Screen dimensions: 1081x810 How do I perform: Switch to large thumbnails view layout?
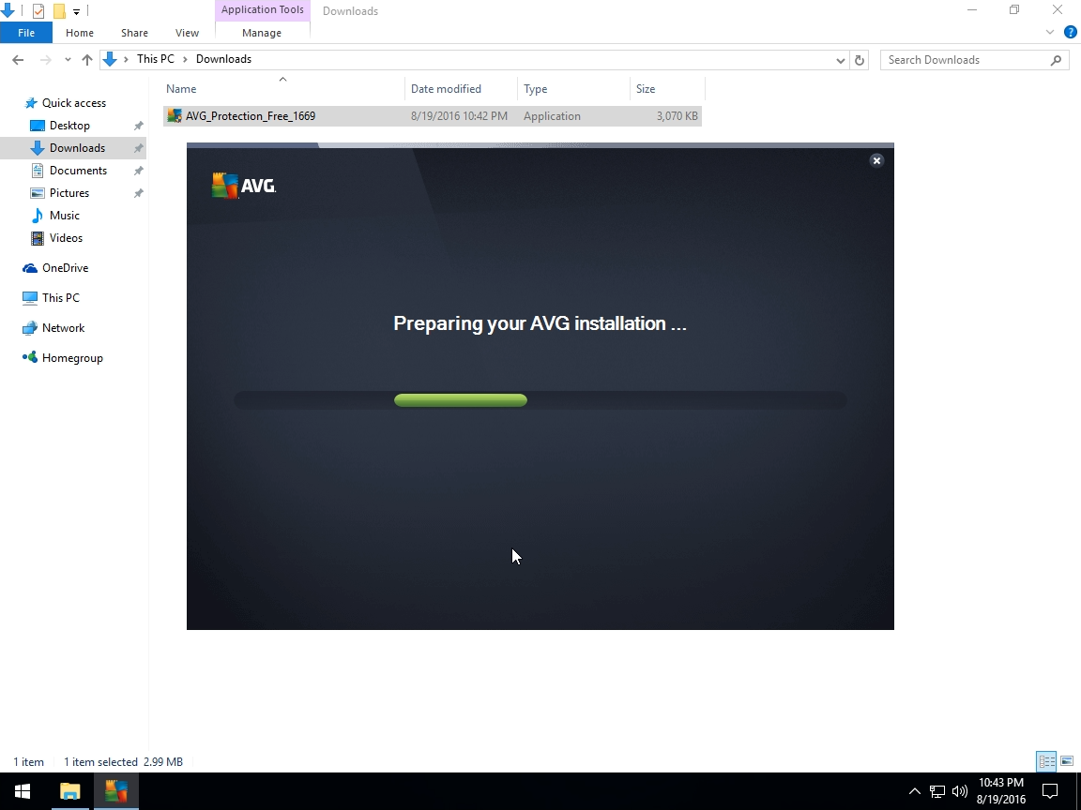(1067, 761)
